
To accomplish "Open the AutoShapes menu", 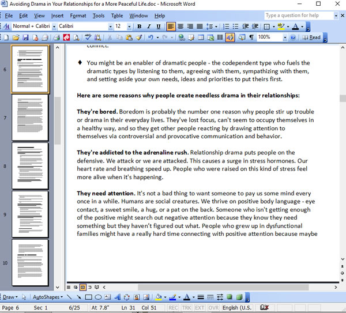I will [x=48, y=297].
